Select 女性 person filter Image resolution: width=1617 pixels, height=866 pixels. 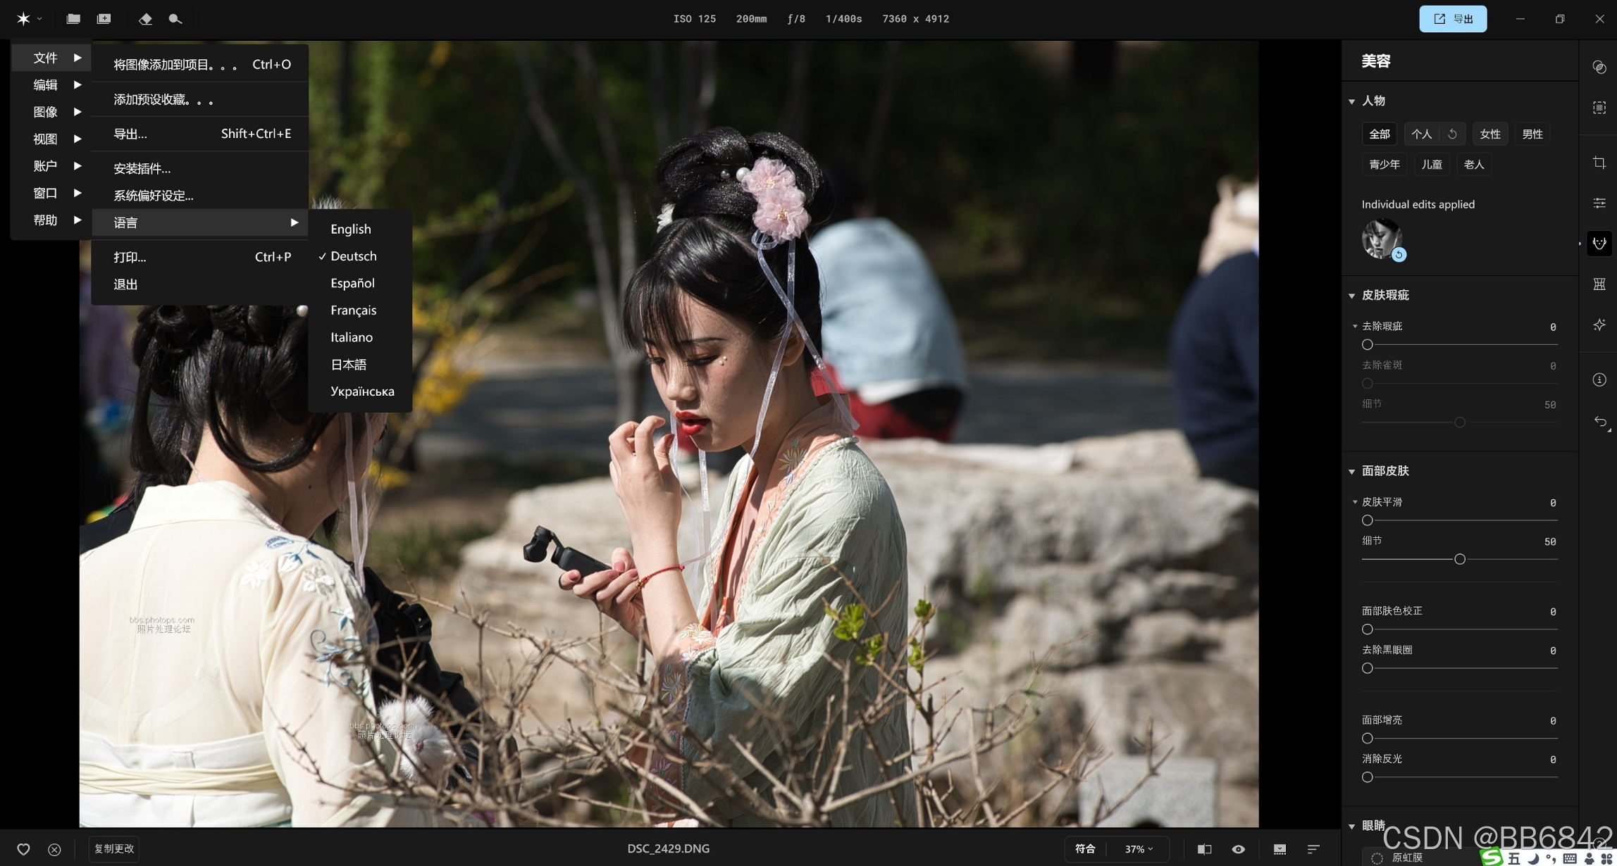[1489, 134]
